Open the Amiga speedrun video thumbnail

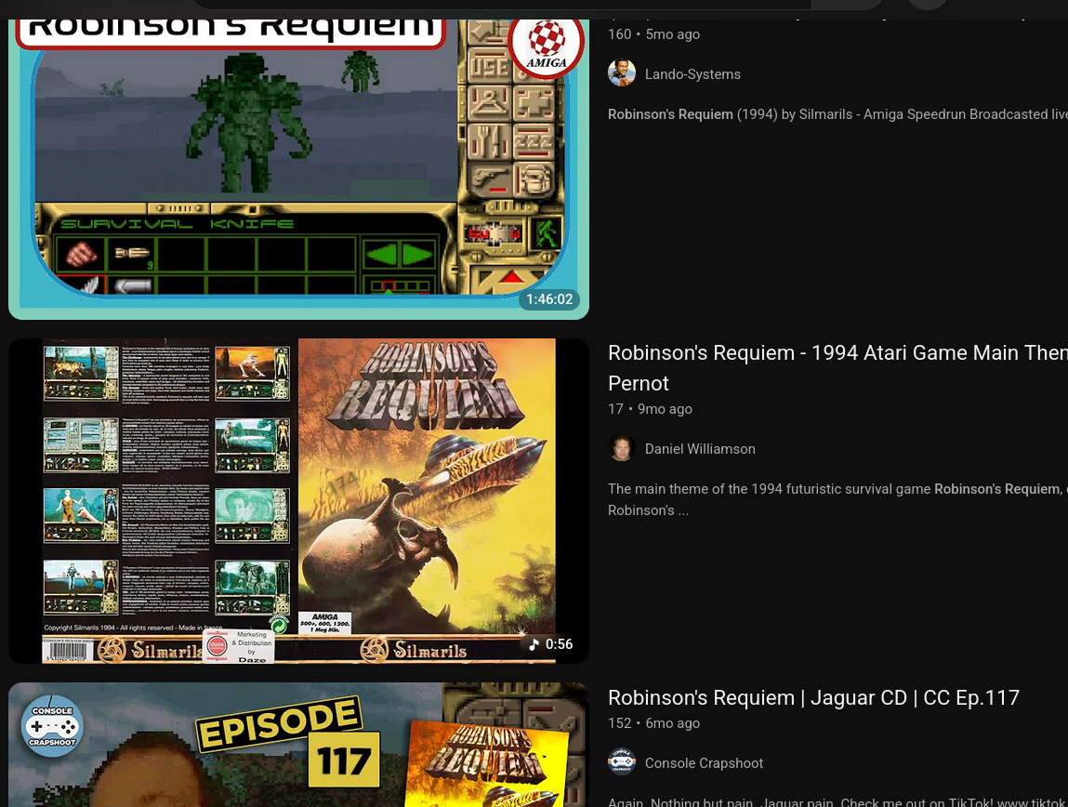click(298, 169)
